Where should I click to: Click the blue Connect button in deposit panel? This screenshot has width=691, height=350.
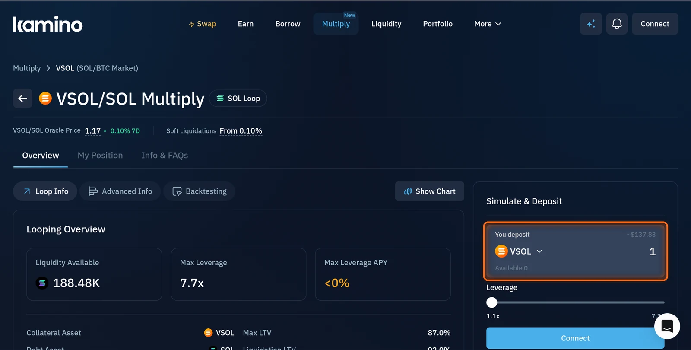[x=575, y=338]
